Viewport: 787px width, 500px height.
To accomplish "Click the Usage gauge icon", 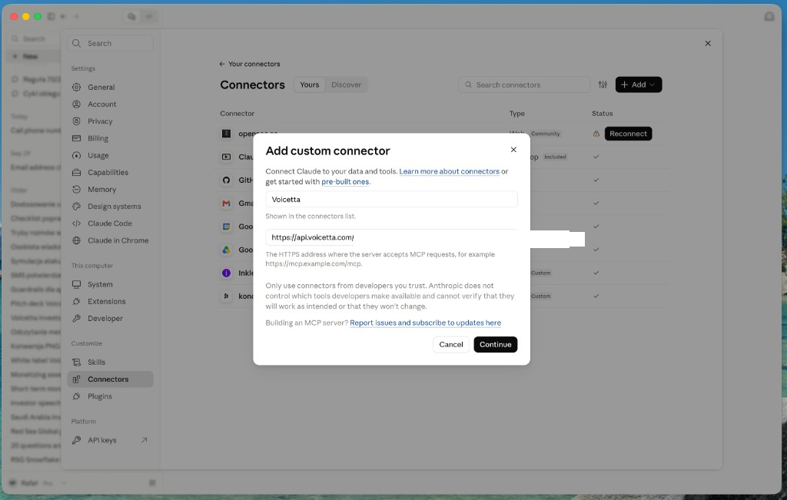I will 76,155.
